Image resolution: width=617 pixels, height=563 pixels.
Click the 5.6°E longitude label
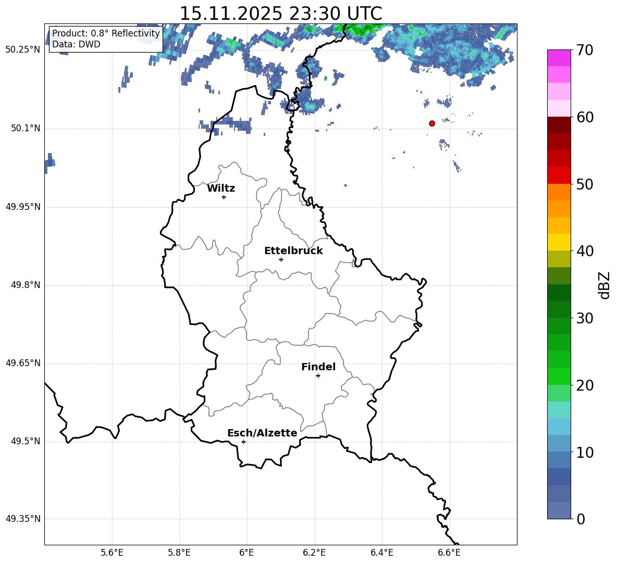112,553
